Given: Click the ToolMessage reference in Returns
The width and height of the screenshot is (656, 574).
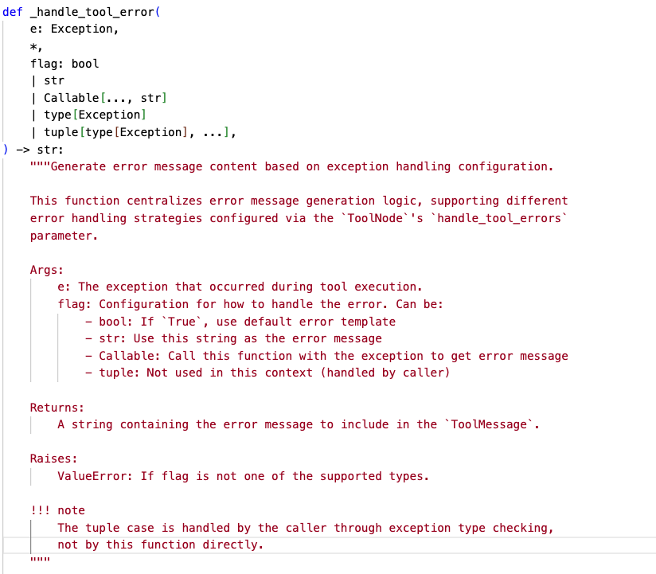Looking at the screenshot, I should 489,424.
